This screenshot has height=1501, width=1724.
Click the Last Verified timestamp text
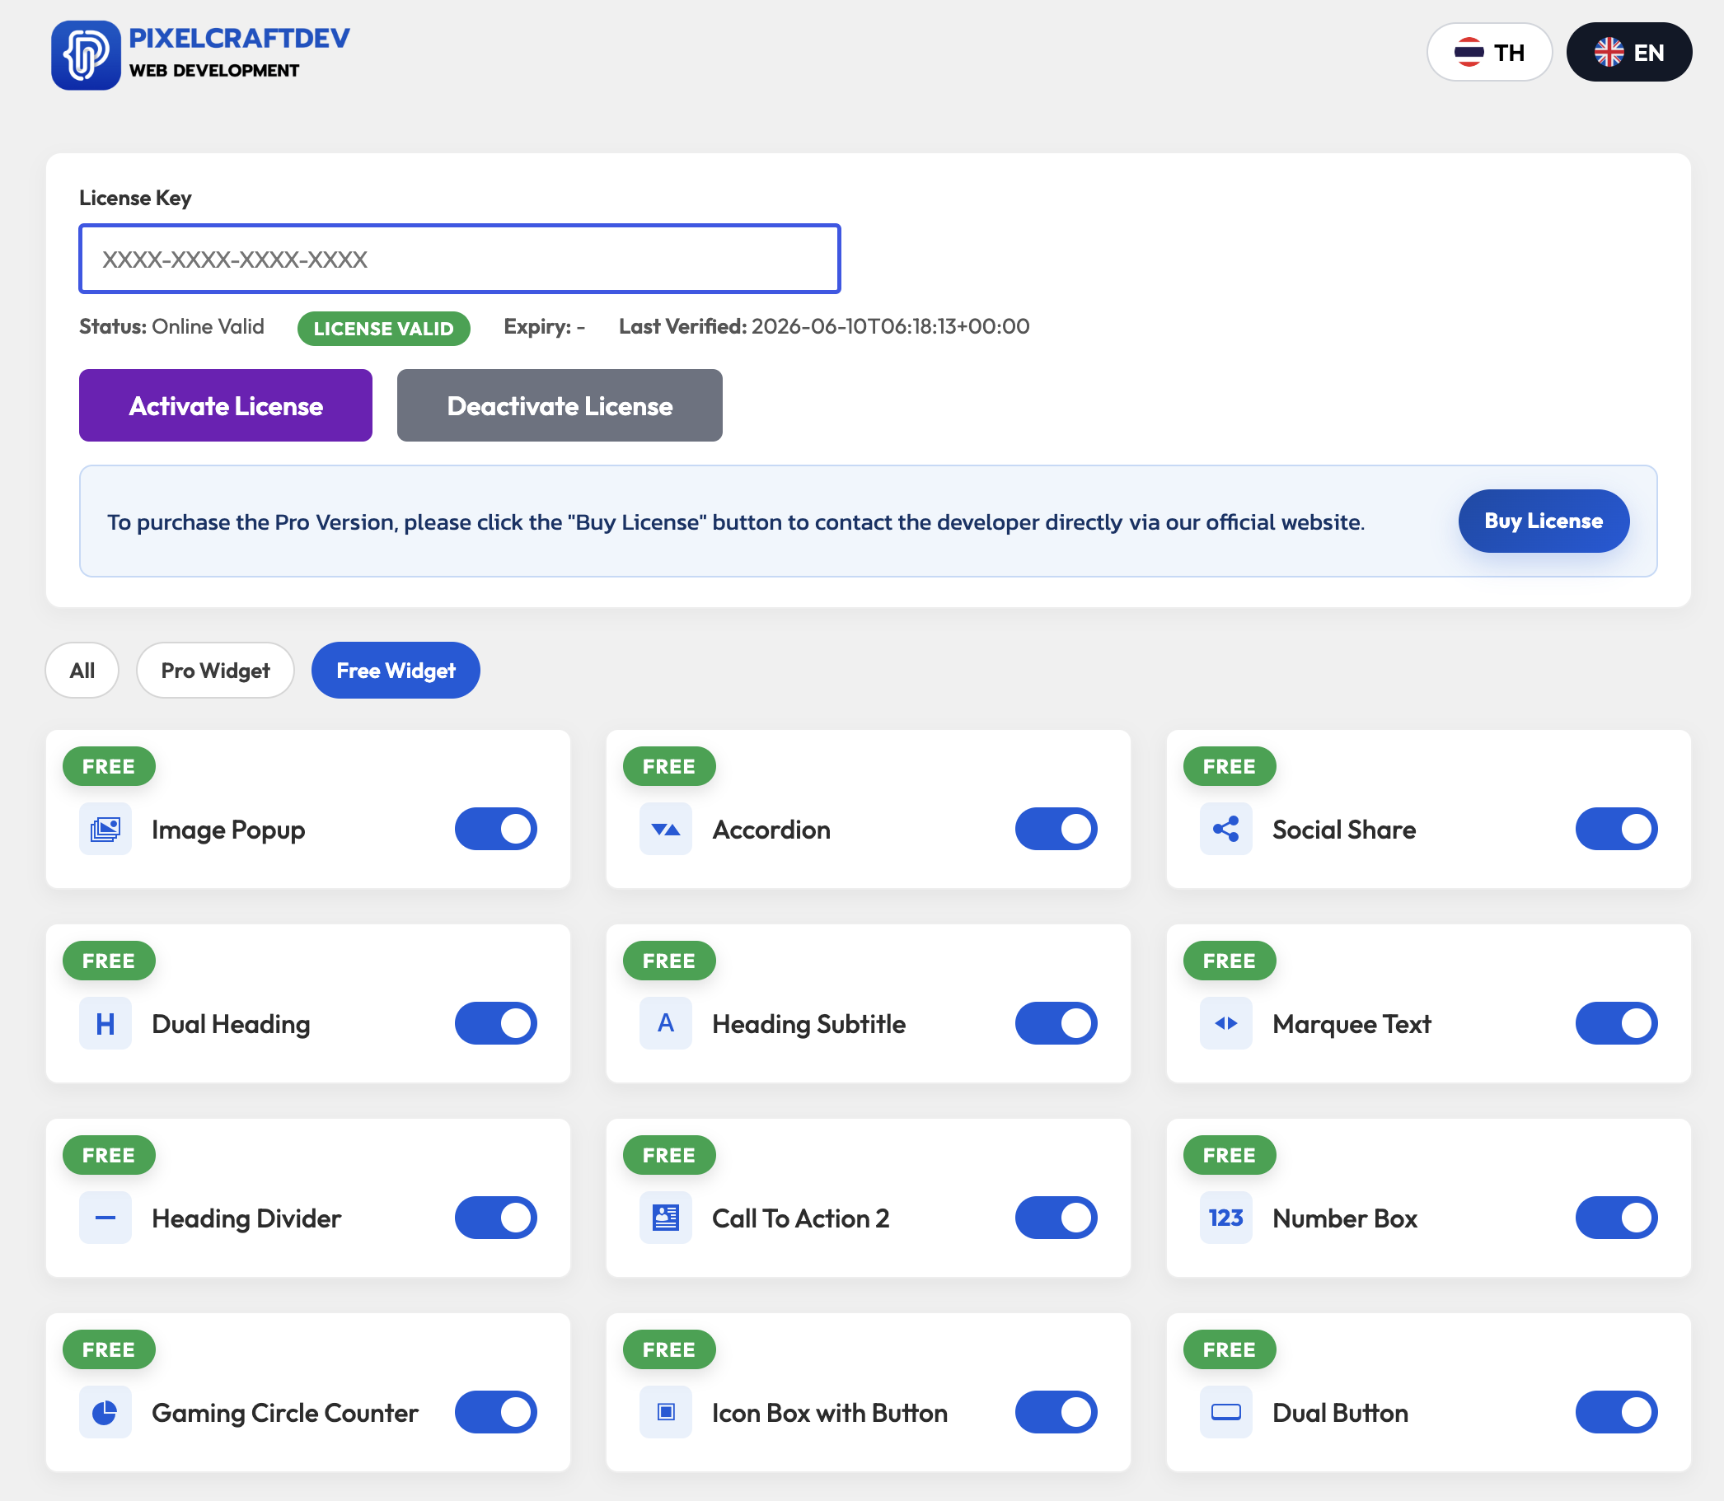(x=824, y=327)
